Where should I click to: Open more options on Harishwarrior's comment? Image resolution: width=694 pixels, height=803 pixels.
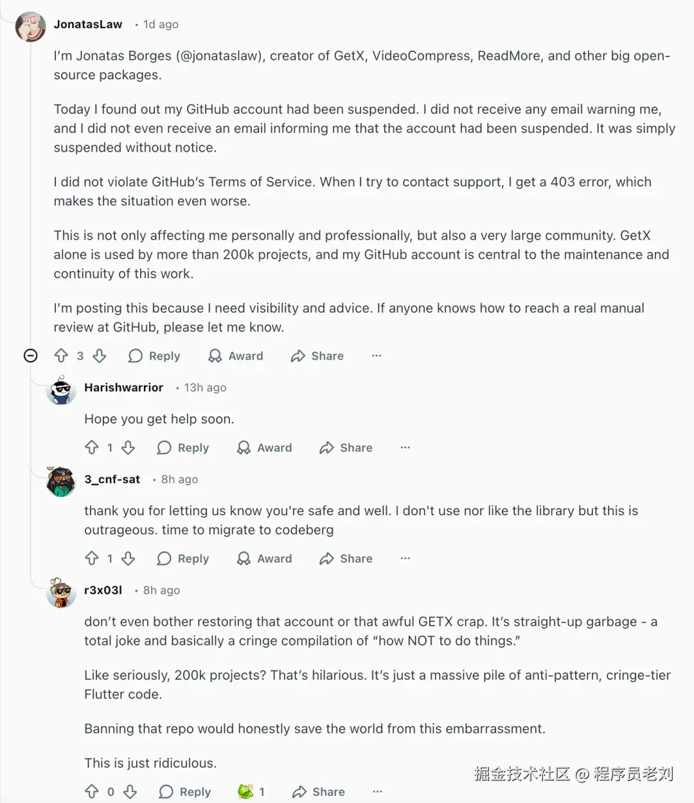405,447
